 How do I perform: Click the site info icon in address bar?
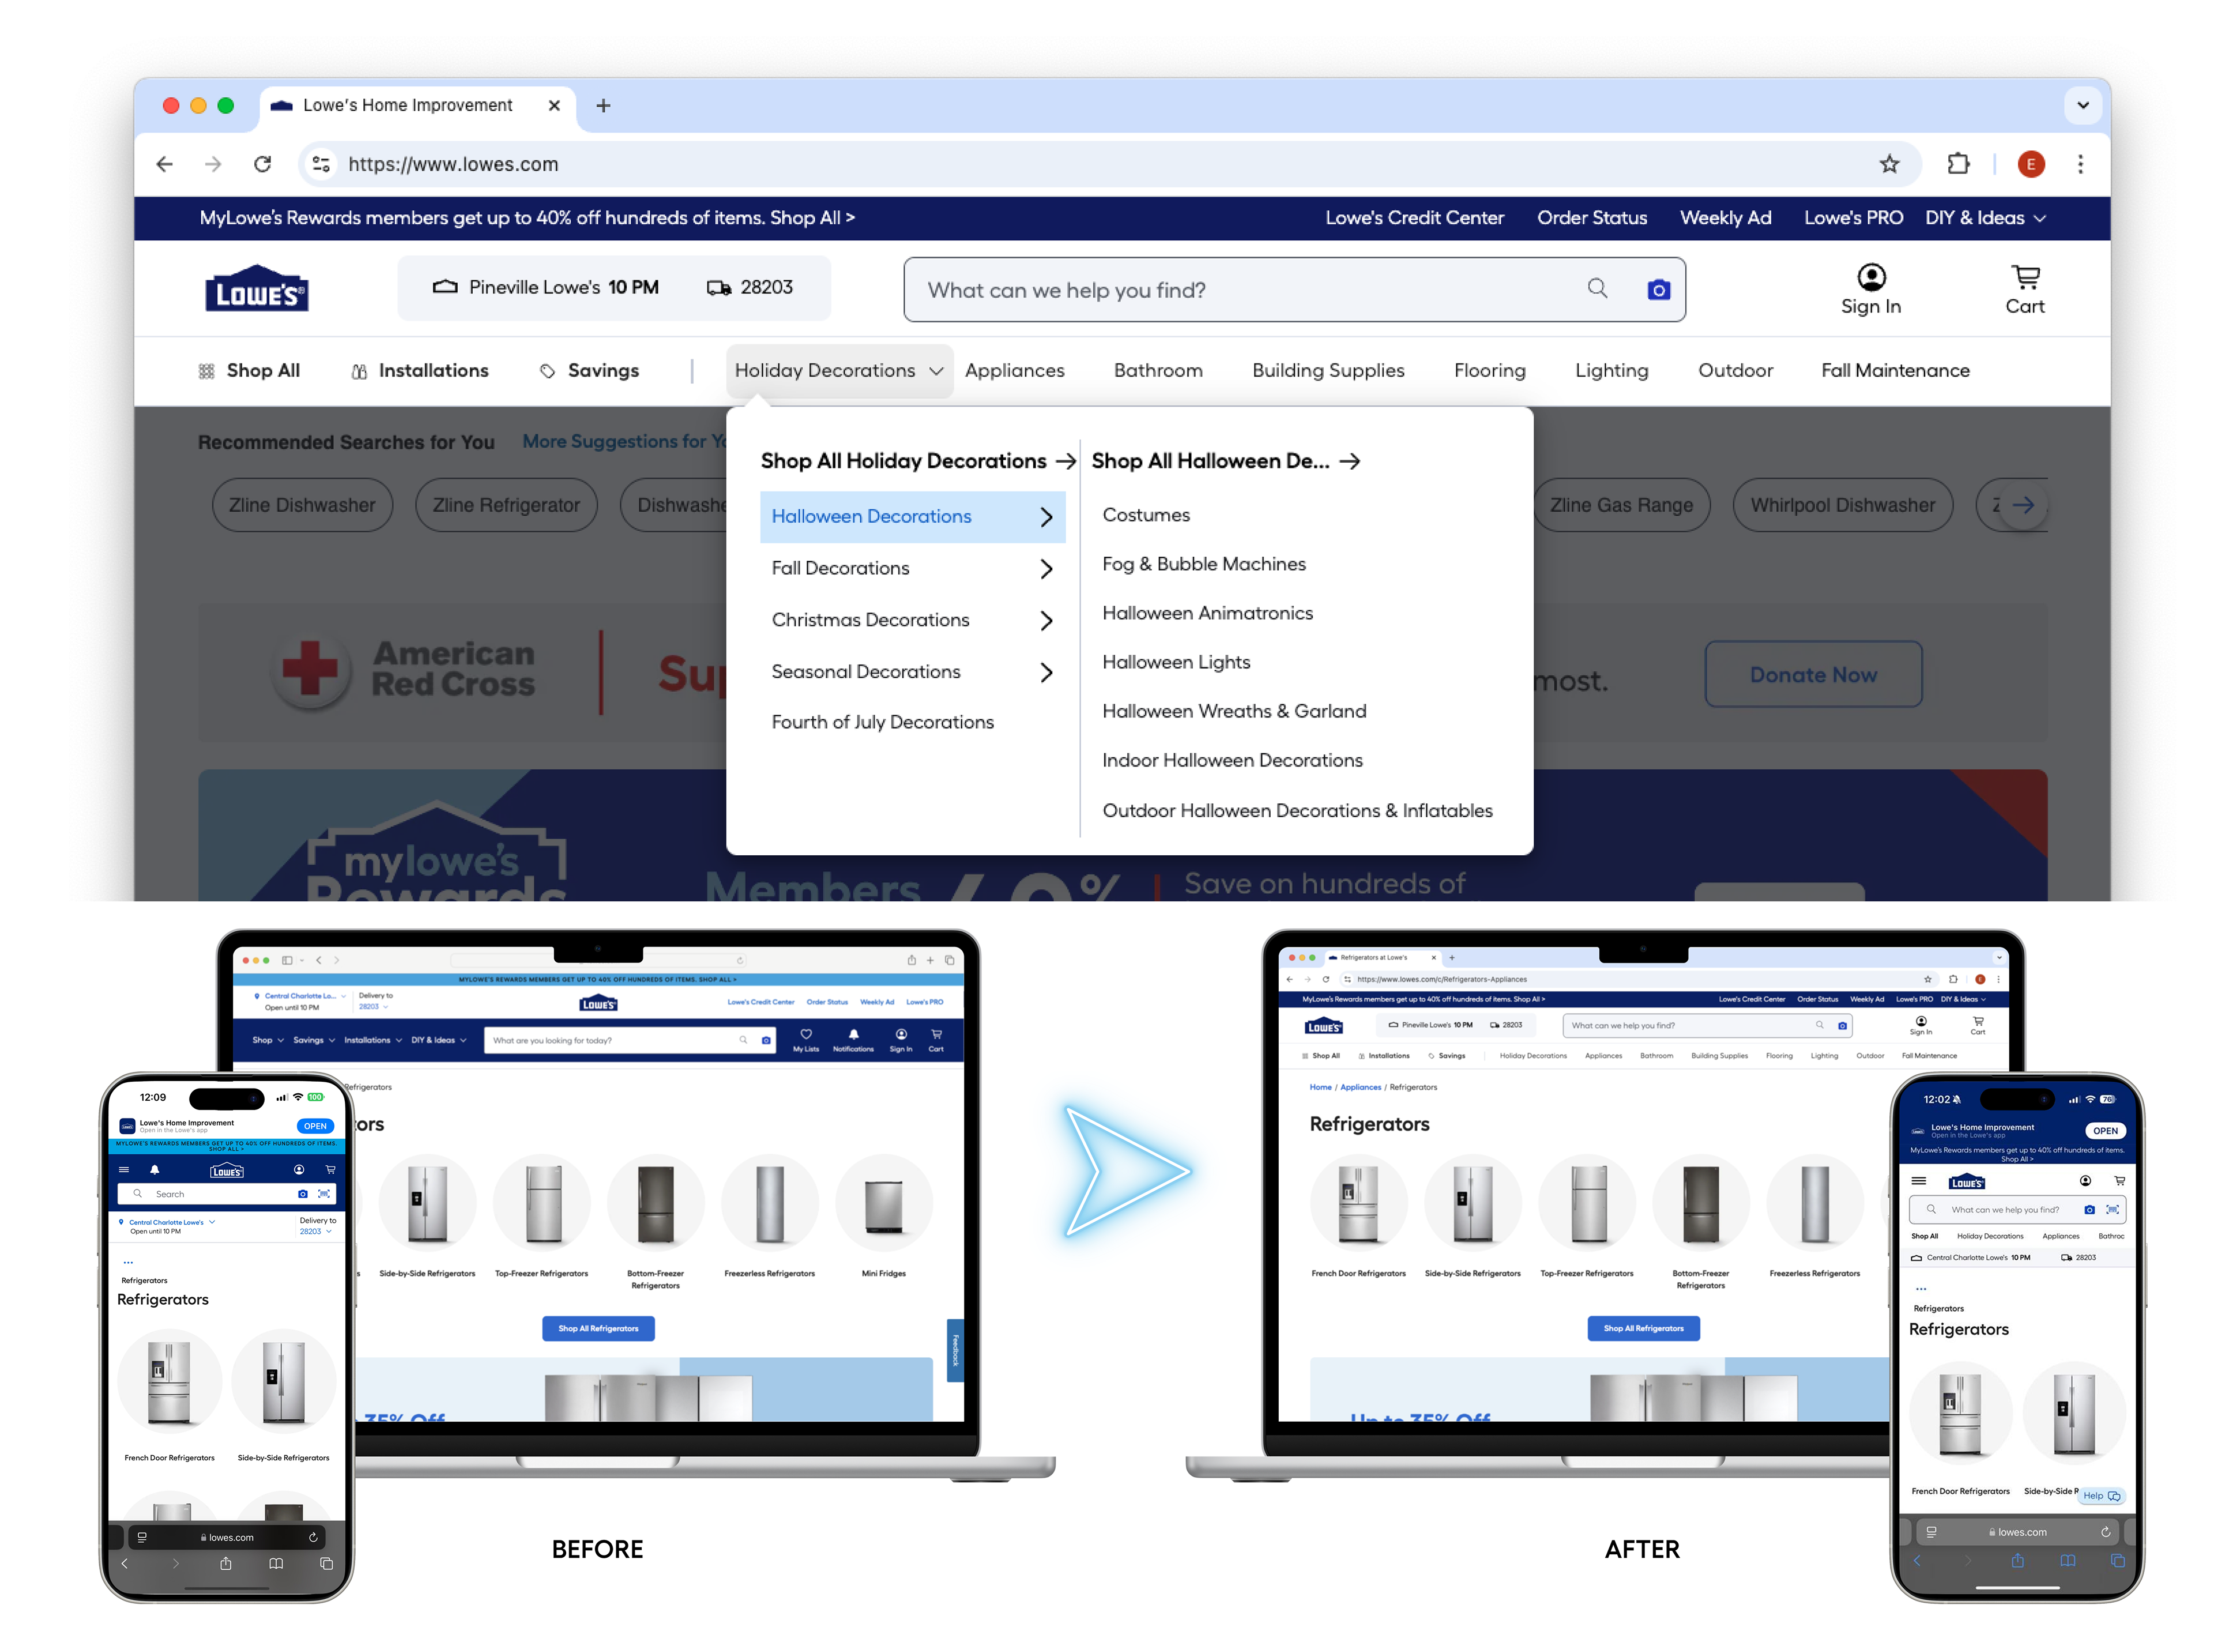321,164
